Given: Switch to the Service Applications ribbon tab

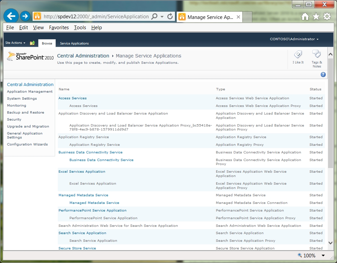Looking at the screenshot, I should (74, 43).
